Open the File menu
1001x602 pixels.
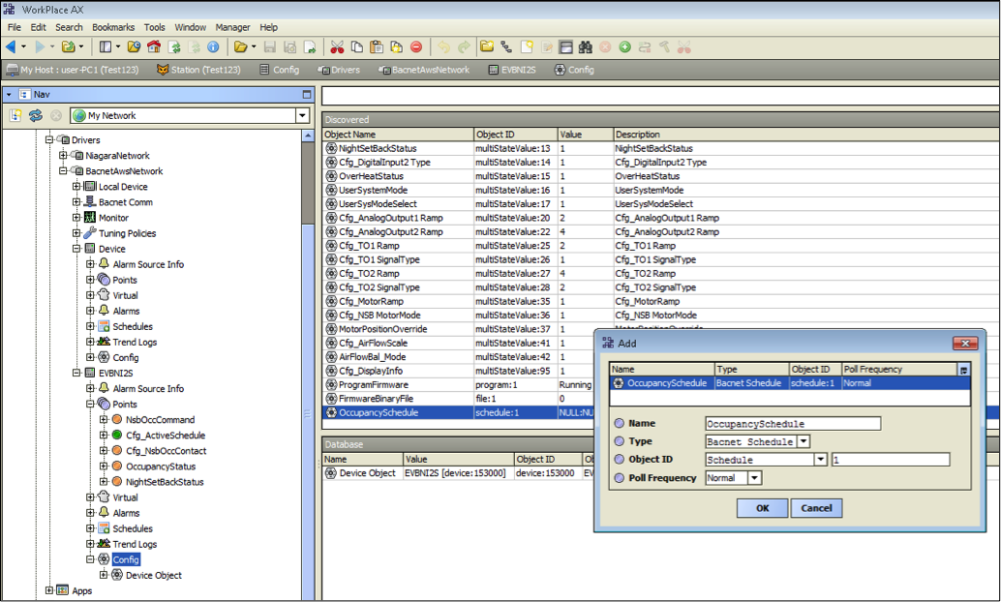tap(15, 27)
